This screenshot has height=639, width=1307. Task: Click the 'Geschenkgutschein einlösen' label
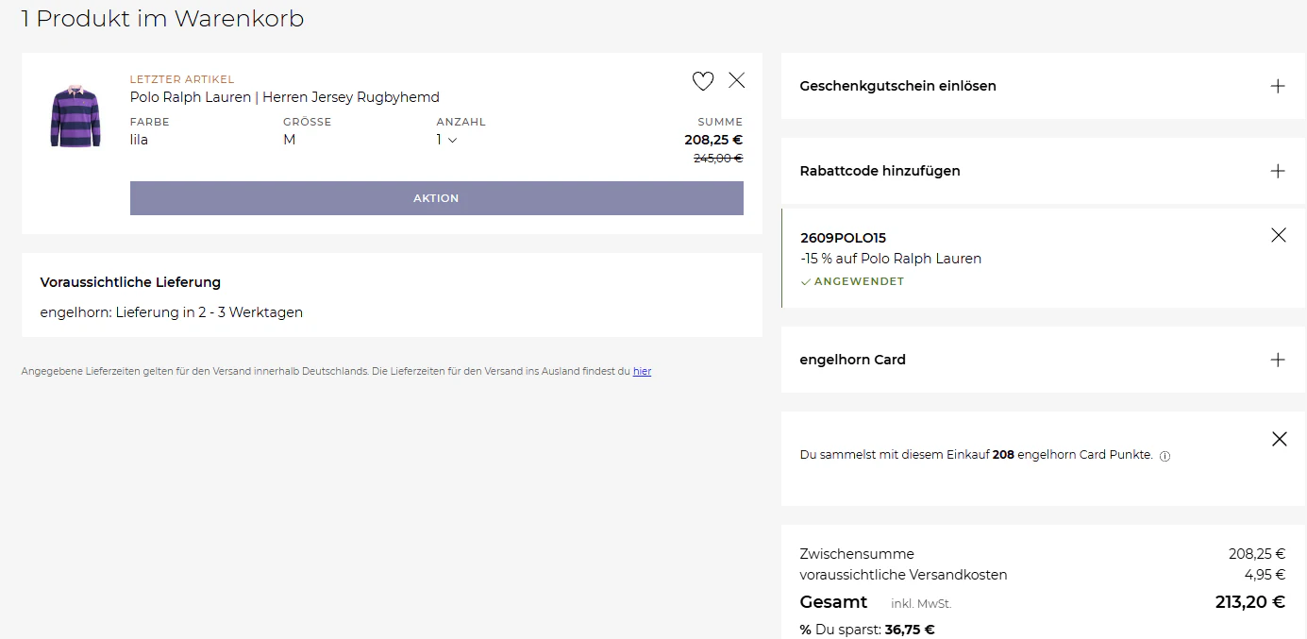[x=897, y=86]
